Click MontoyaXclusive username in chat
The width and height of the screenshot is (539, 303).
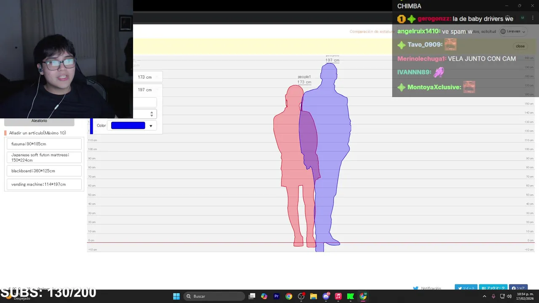point(434,88)
